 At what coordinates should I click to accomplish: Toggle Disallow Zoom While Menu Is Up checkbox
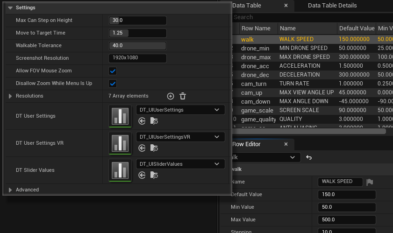[x=113, y=84]
